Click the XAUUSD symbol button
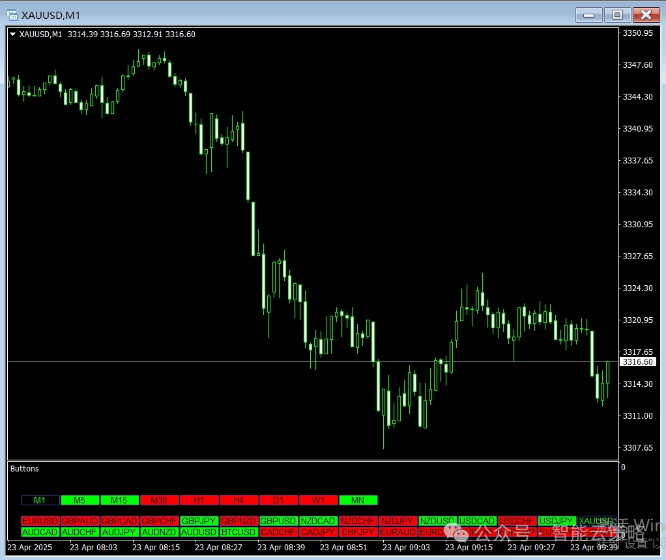 tap(597, 521)
